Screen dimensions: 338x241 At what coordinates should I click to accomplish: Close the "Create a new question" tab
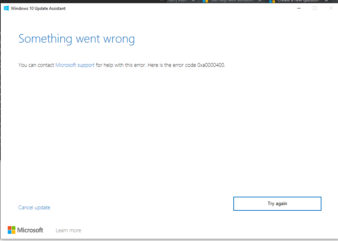point(326,1)
